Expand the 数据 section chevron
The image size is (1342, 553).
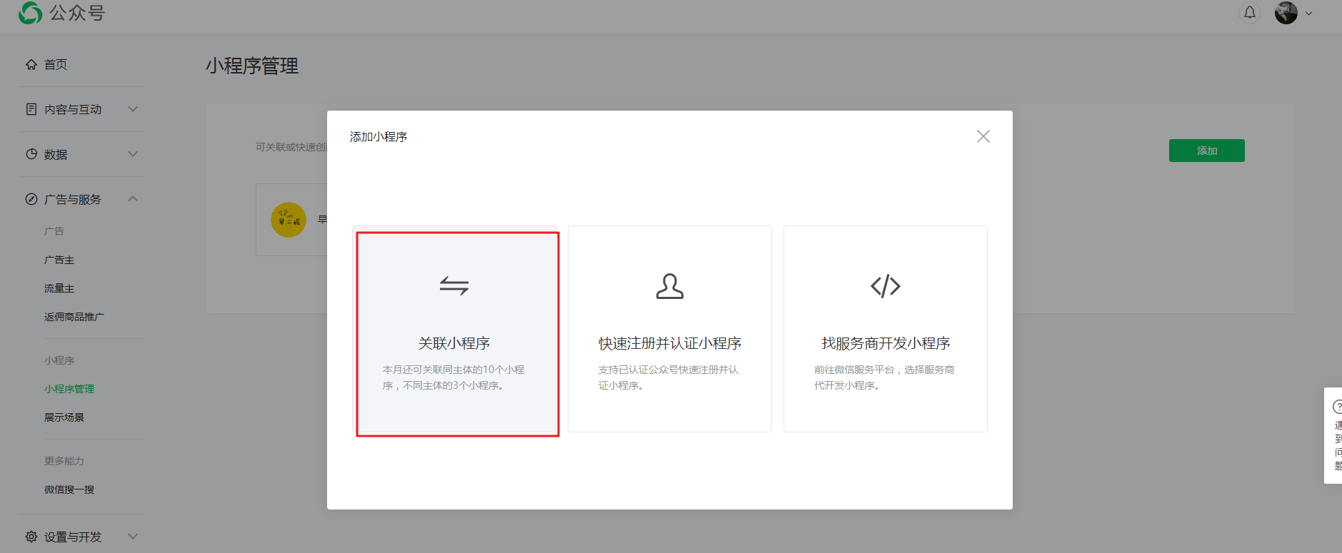(133, 154)
